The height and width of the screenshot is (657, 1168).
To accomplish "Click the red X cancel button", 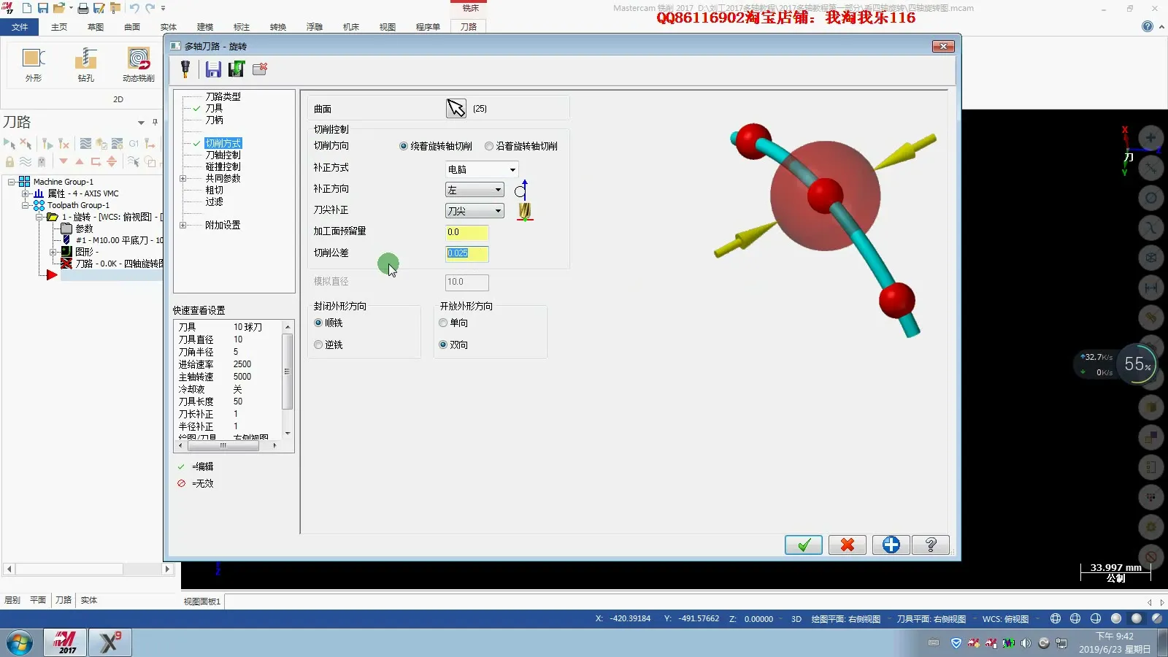I will tap(847, 545).
